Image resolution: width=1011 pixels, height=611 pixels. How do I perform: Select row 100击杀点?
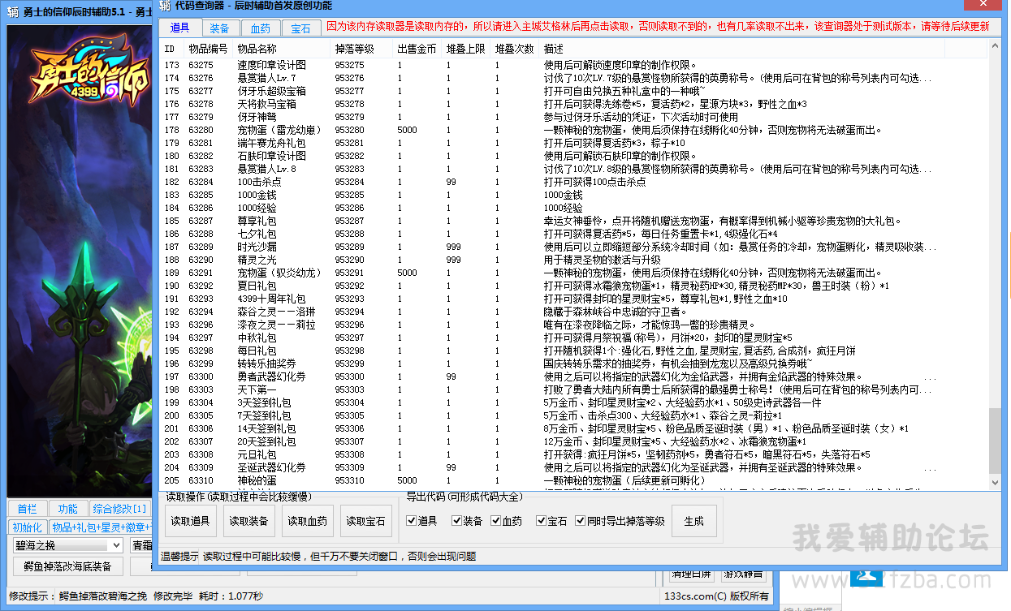click(573, 182)
